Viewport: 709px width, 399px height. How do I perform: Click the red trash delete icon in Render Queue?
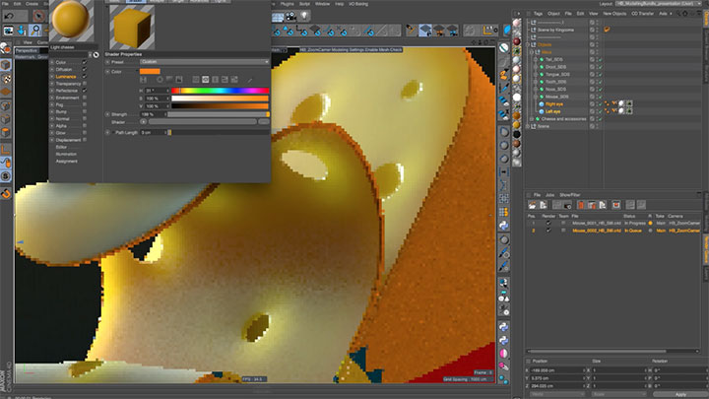coord(581,205)
